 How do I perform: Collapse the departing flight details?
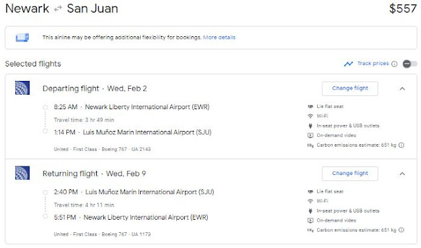coord(402,89)
